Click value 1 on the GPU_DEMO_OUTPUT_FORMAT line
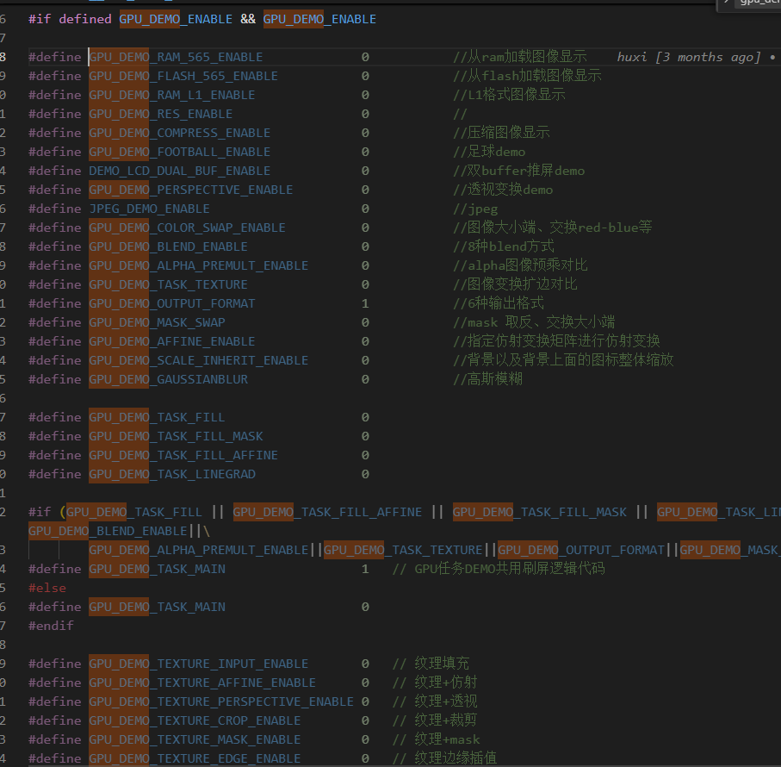 point(365,303)
